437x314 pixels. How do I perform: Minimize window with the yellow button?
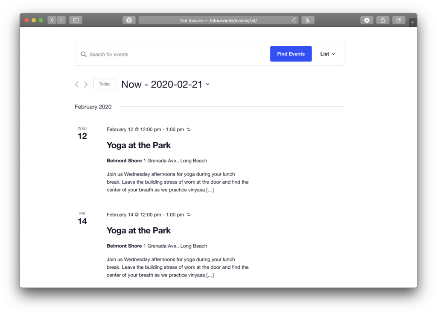pos(34,20)
